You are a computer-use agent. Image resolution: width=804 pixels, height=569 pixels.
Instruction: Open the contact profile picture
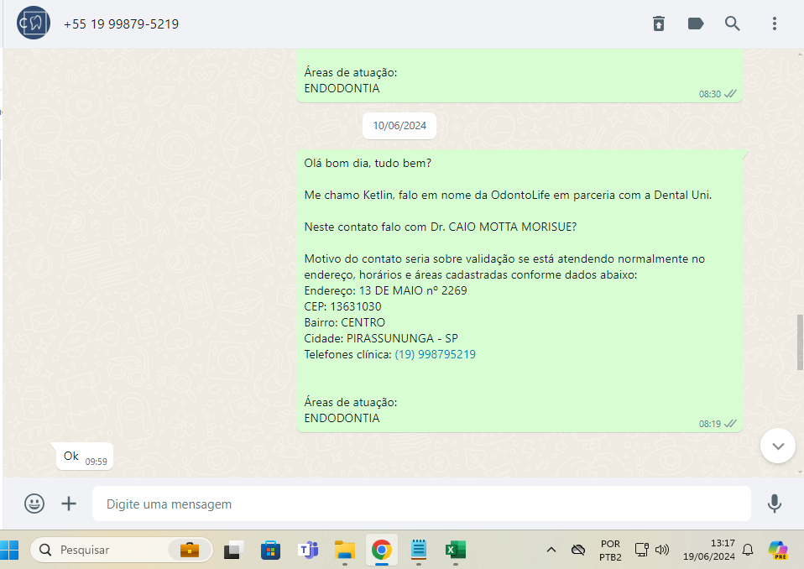point(34,23)
